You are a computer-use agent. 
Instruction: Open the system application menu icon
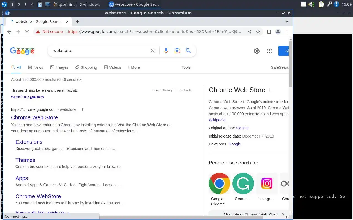[x=4, y=4]
